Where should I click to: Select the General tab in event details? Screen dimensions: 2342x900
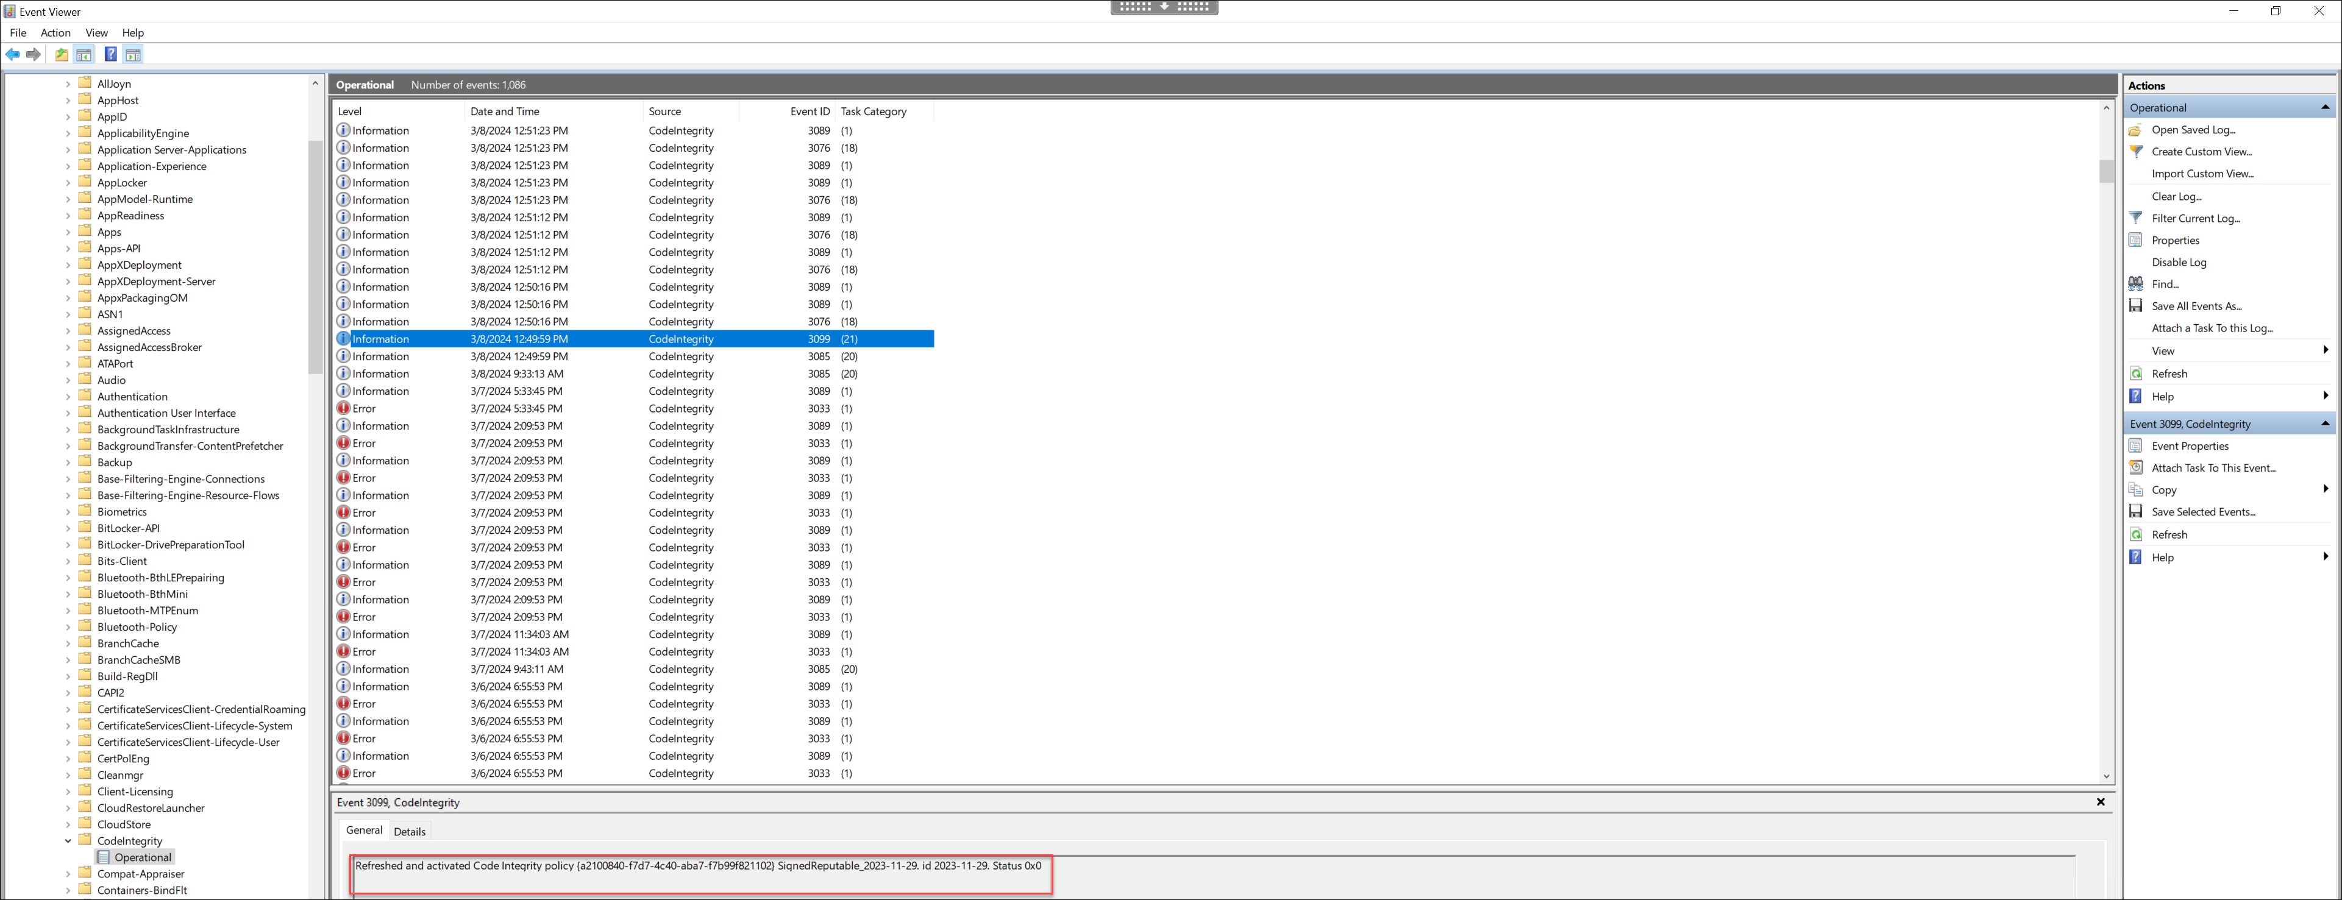click(x=366, y=830)
